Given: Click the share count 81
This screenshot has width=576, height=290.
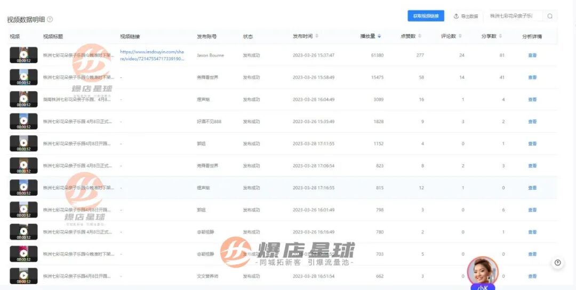Looking at the screenshot, I should tap(502, 55).
